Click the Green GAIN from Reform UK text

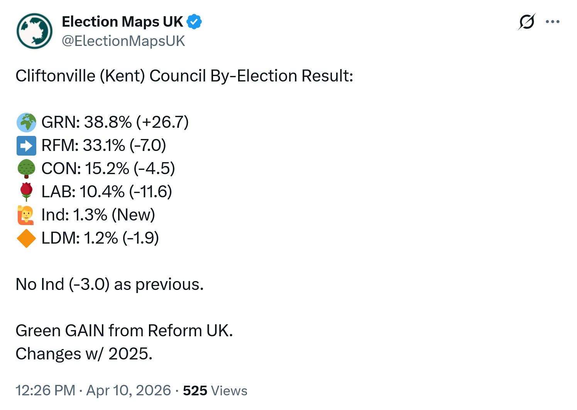(124, 331)
